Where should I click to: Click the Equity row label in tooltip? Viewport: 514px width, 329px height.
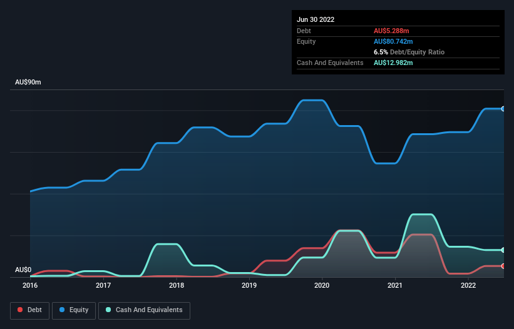306,41
